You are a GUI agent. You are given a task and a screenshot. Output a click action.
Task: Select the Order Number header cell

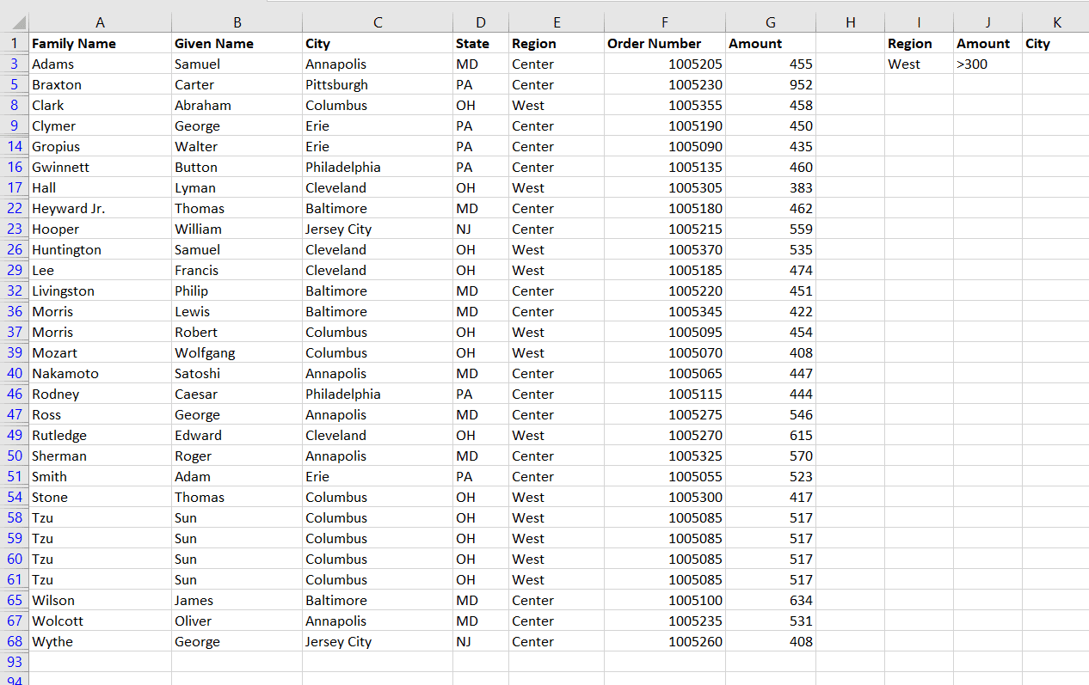(664, 43)
